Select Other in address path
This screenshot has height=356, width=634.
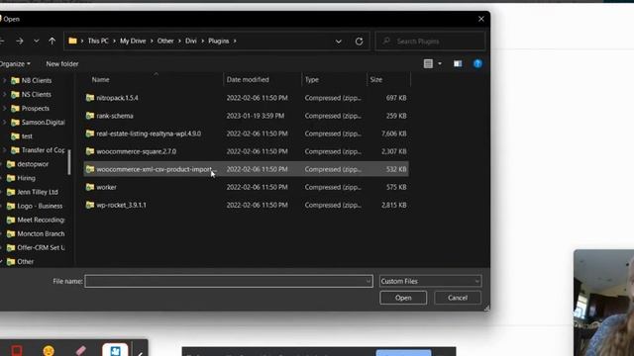[165, 41]
